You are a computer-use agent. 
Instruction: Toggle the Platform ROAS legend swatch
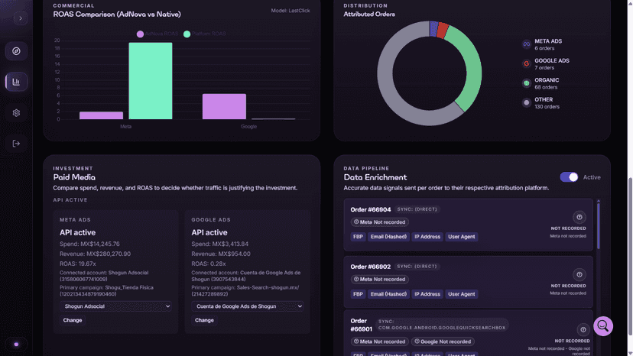click(187, 34)
